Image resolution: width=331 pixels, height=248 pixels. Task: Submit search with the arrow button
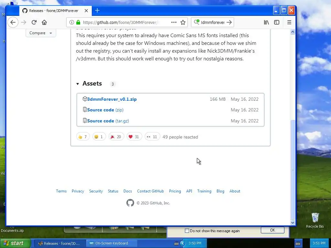coord(229,22)
